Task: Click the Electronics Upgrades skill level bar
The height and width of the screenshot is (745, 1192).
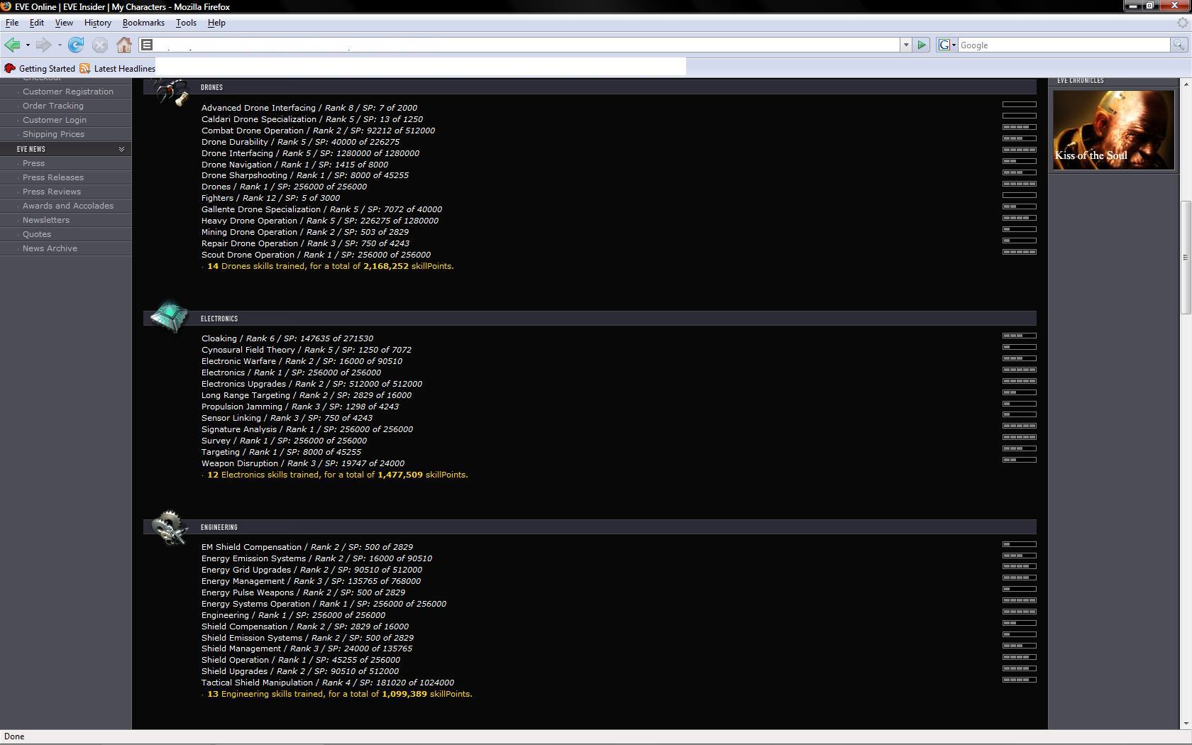Action: [x=1020, y=381]
